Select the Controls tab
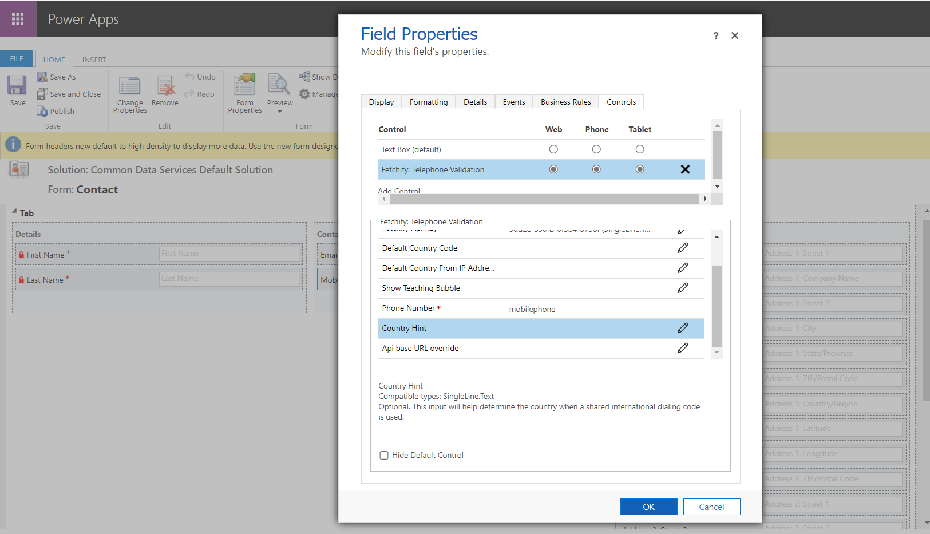 (621, 102)
